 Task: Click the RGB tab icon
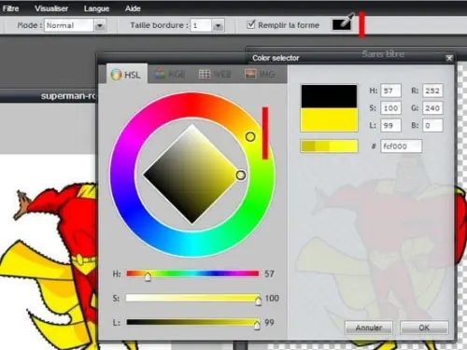[x=160, y=74]
